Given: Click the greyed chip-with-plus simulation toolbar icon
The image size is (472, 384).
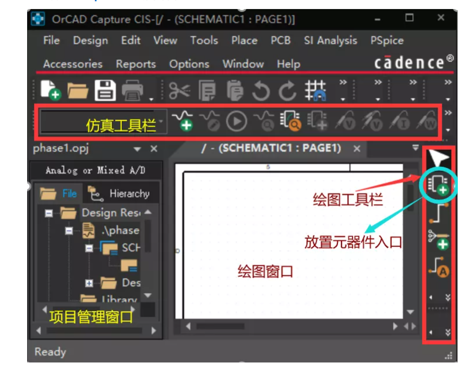Looking at the screenshot, I should click(x=317, y=121).
